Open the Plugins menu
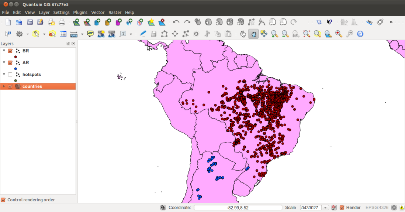 coord(80,13)
